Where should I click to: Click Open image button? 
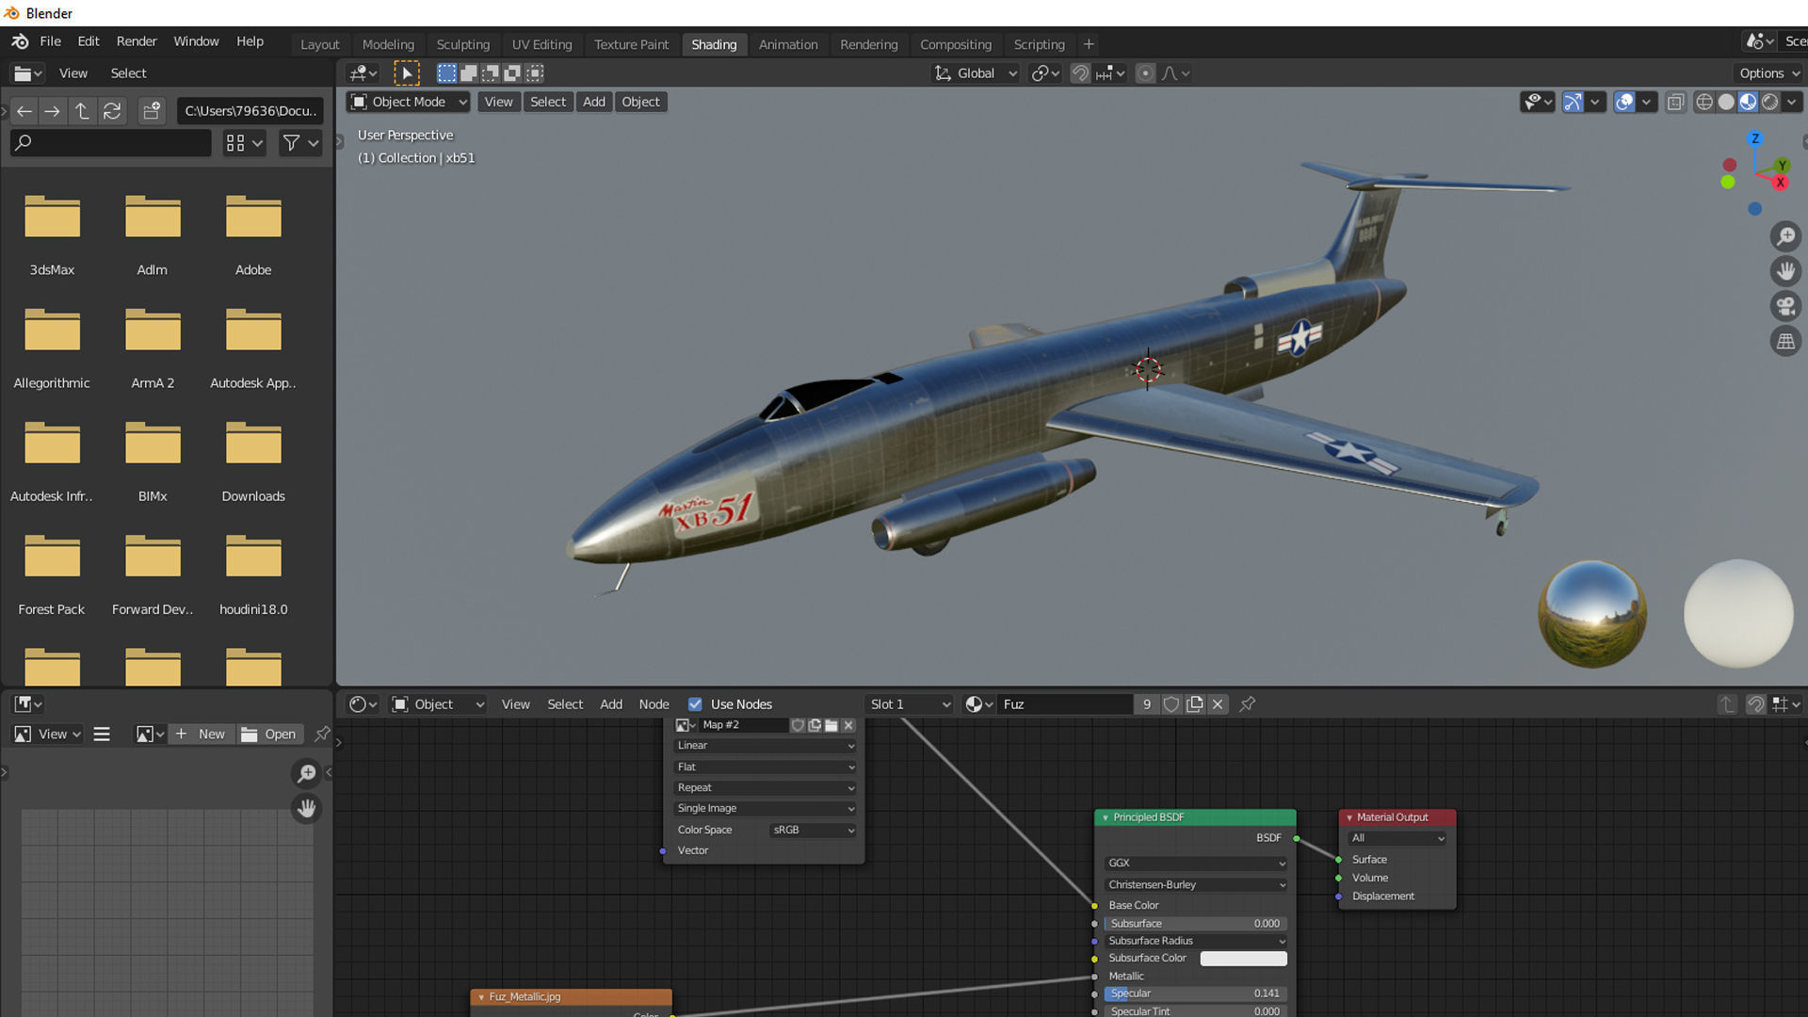269,734
